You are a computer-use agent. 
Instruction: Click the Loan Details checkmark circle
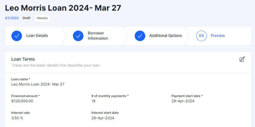[17, 36]
